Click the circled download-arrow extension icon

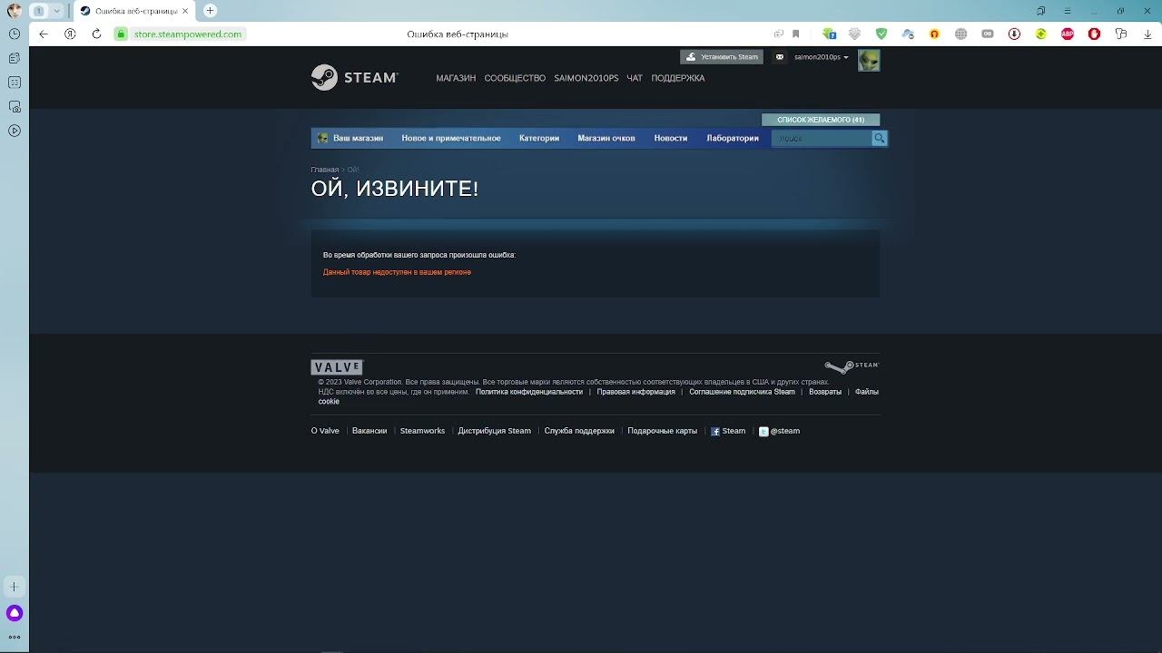pos(1014,34)
